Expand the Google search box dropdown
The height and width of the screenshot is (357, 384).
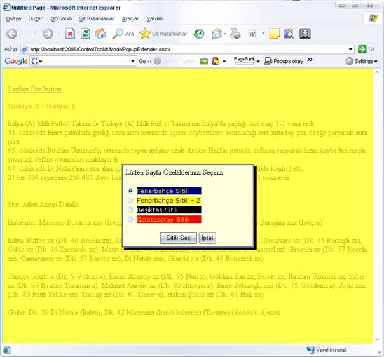(x=133, y=61)
